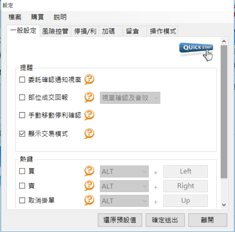
Task: Open help icon beside 手動移動停利確認
Action: 89,115
